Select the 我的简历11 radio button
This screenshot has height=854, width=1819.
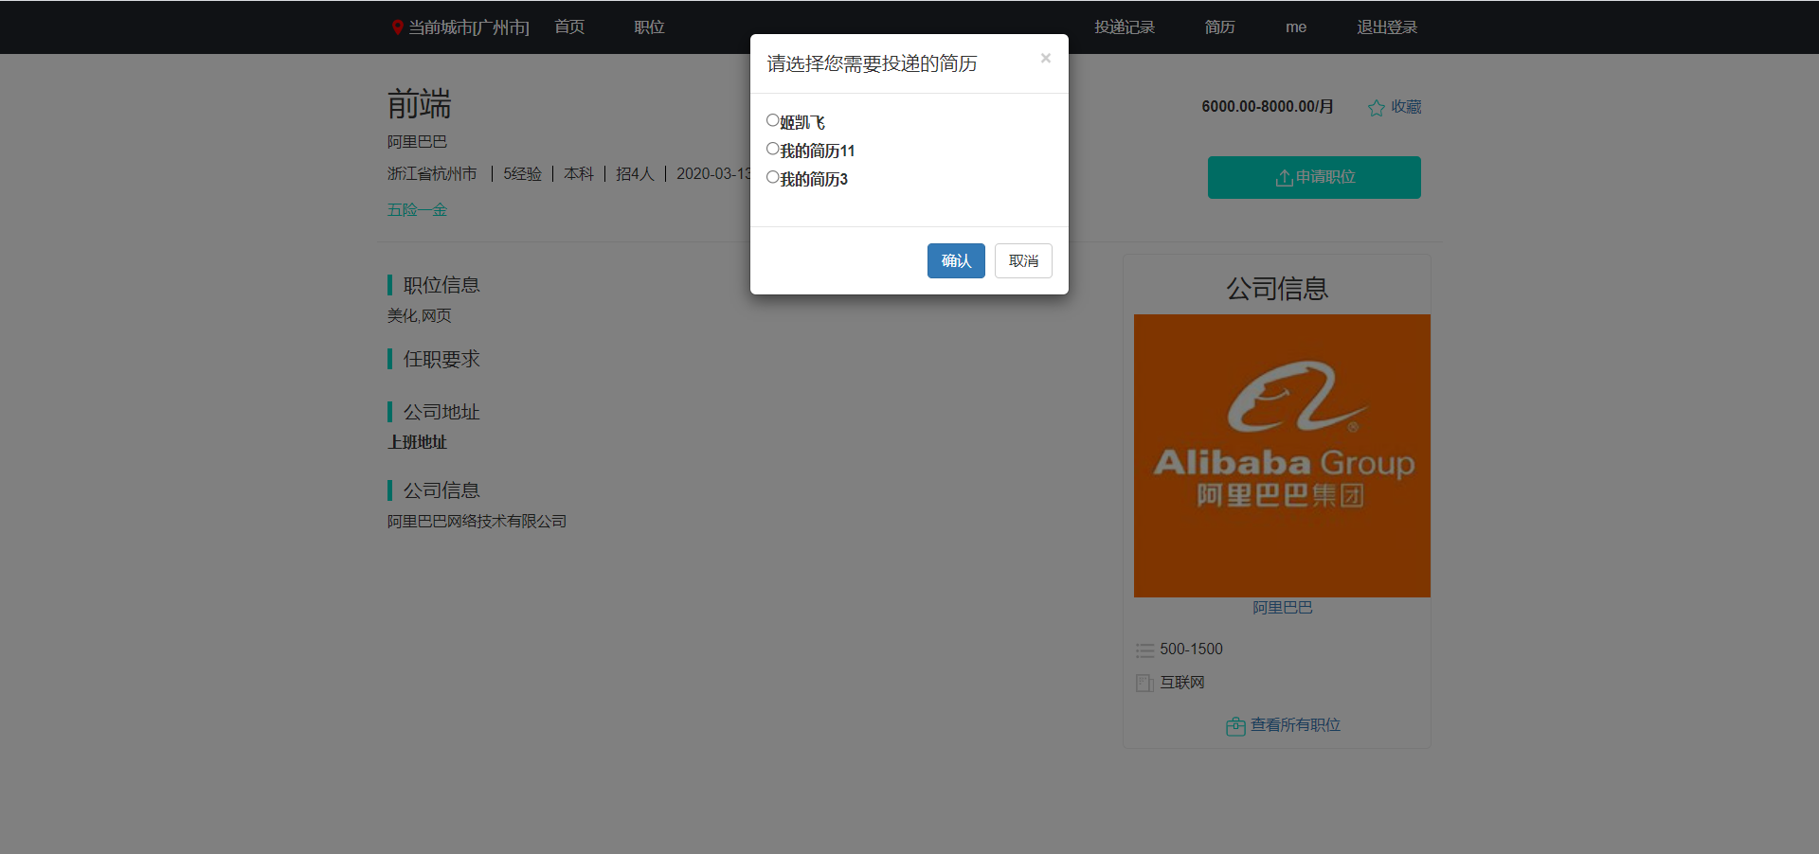772,149
